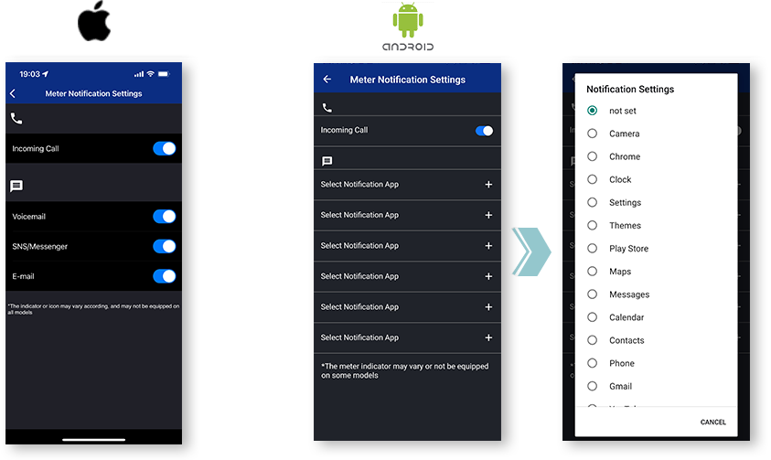Tap the back arrow in the Android header

(327, 80)
